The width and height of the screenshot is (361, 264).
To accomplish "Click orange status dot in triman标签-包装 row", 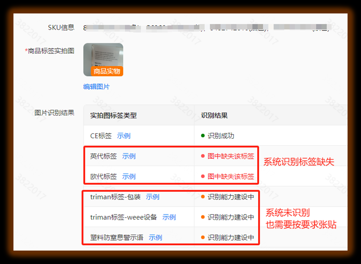I will 203,197.
